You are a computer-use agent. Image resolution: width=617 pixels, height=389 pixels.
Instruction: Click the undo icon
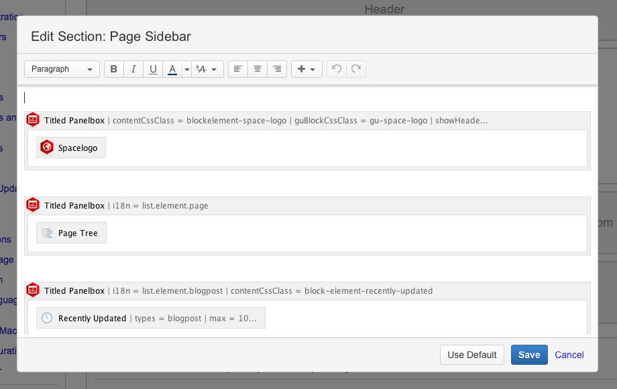tap(336, 68)
